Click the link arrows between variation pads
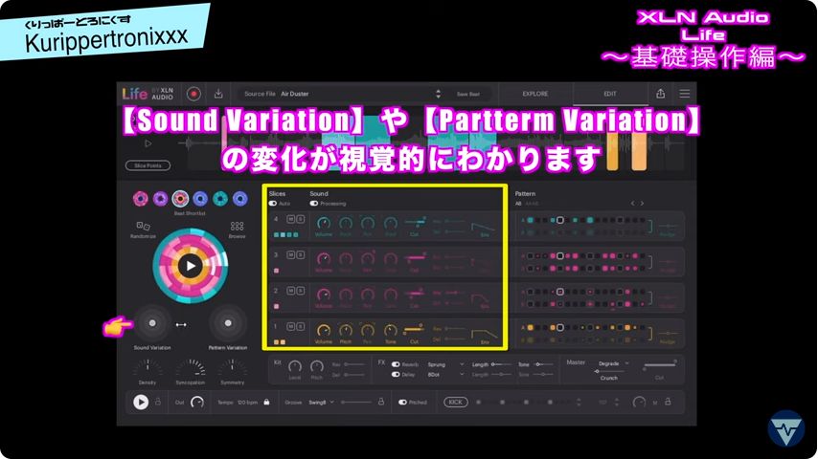The width and height of the screenshot is (818, 459). tap(181, 324)
